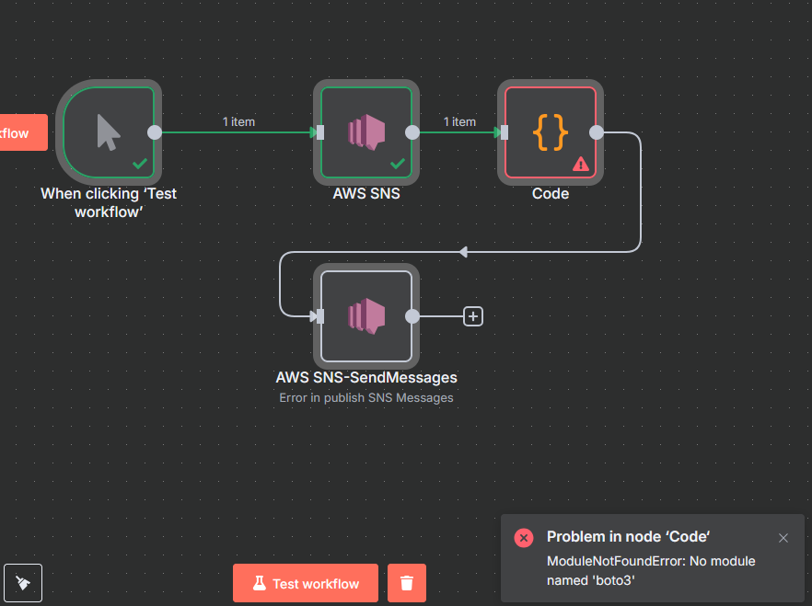Image resolution: width=812 pixels, height=606 pixels.
Task: Click the red error icon in notification
Action: pyautogui.click(x=524, y=538)
